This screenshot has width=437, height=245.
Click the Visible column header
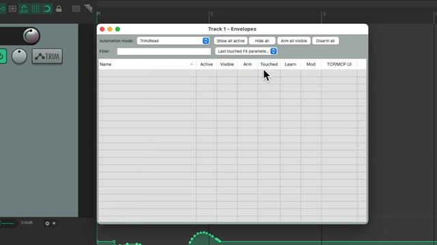click(x=227, y=64)
